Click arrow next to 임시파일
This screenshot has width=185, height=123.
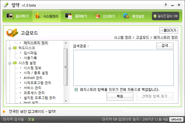[x=20, y=53]
